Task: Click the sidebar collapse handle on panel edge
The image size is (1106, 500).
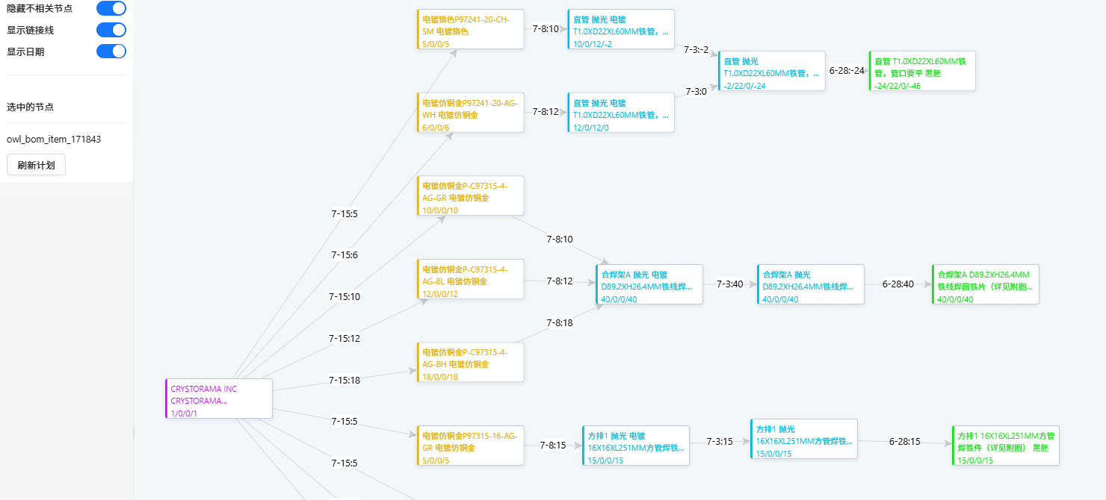Action: click(x=134, y=433)
